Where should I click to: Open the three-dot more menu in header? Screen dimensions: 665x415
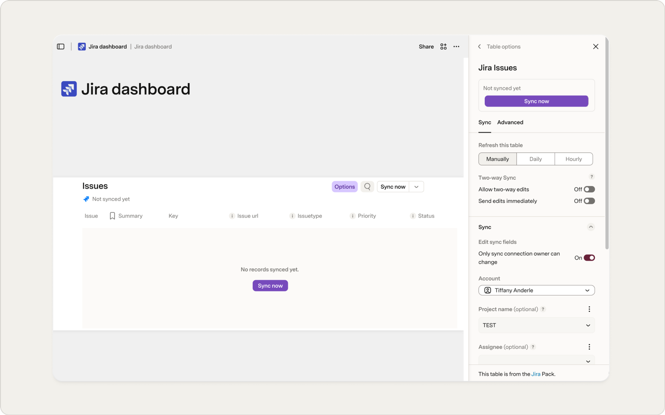point(457,47)
